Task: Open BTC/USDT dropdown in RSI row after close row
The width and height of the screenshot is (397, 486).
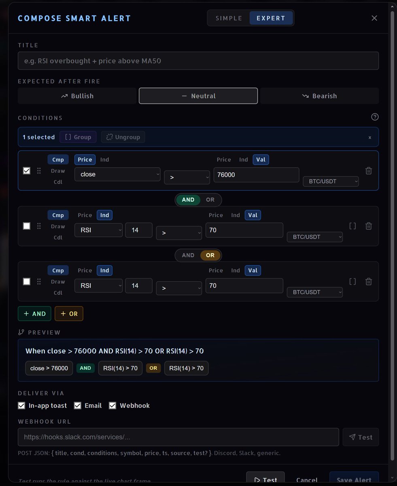Action: click(x=315, y=237)
